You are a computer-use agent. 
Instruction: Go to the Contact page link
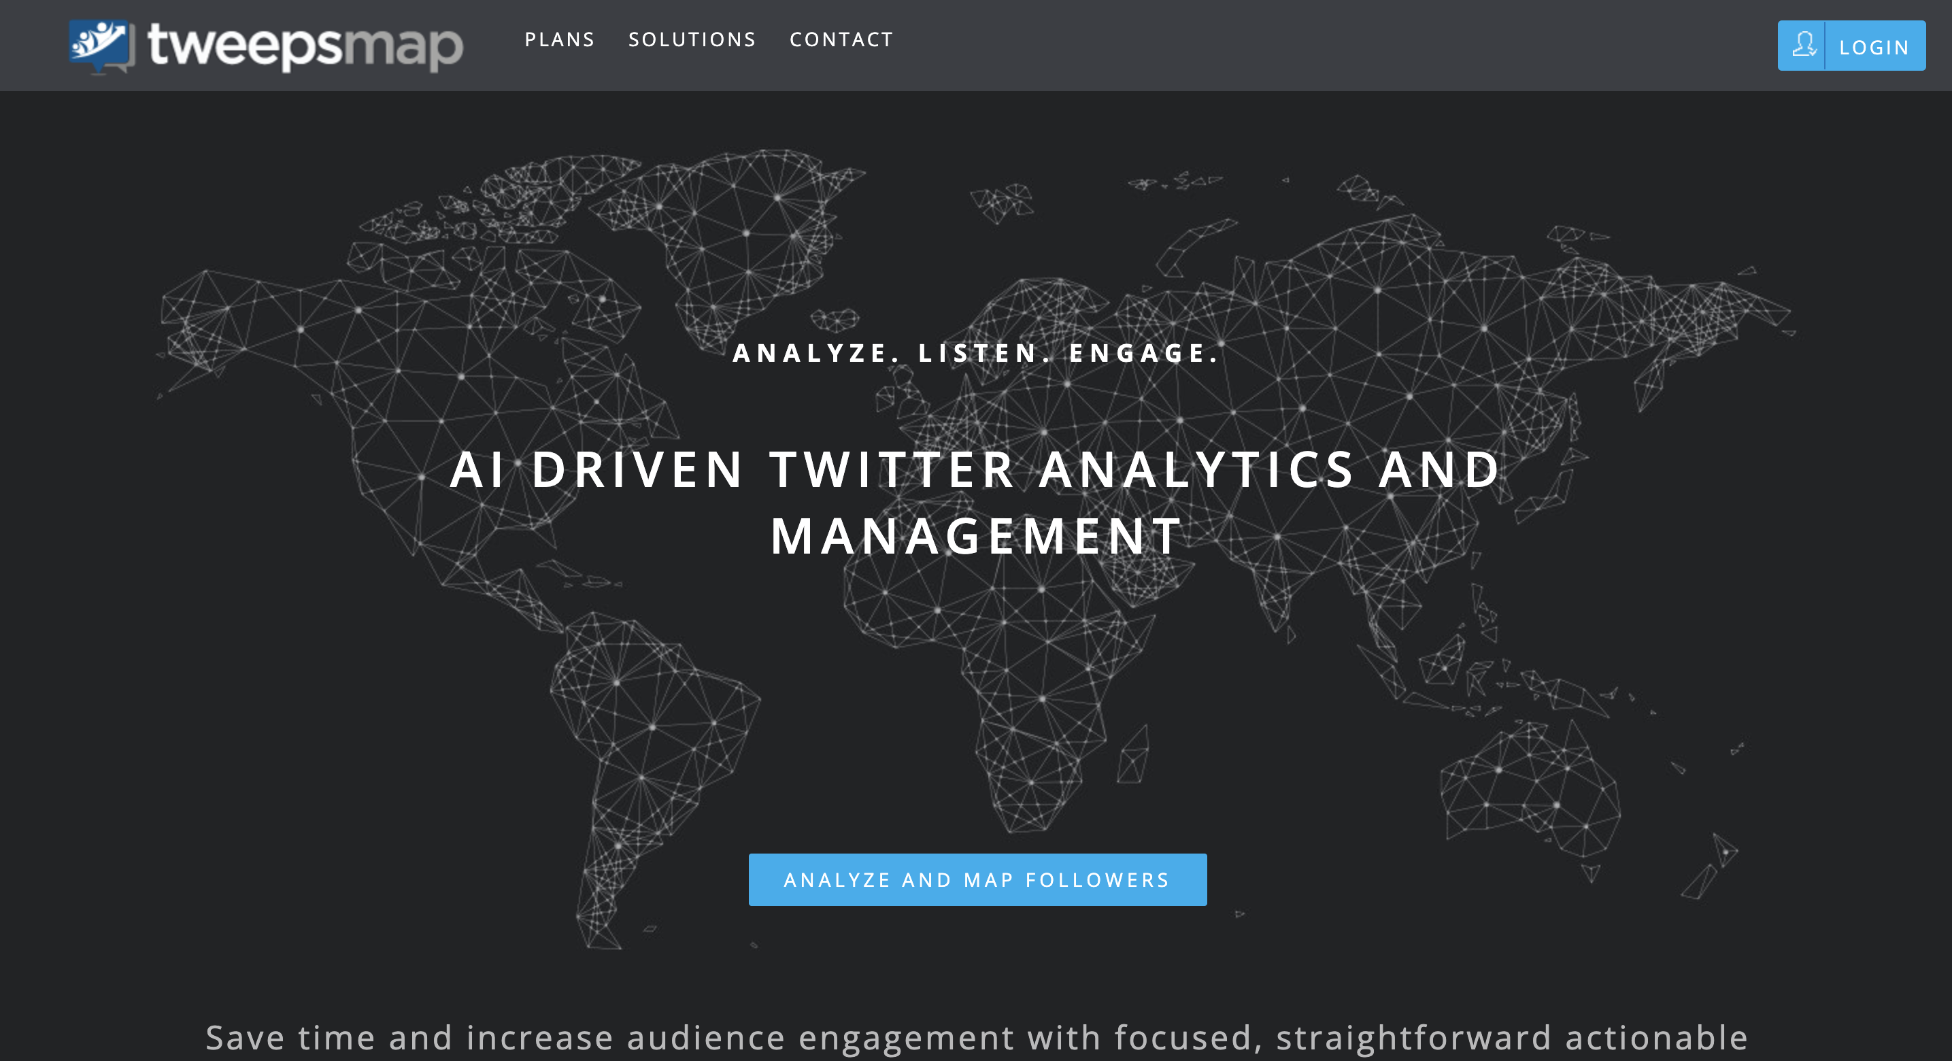click(841, 39)
